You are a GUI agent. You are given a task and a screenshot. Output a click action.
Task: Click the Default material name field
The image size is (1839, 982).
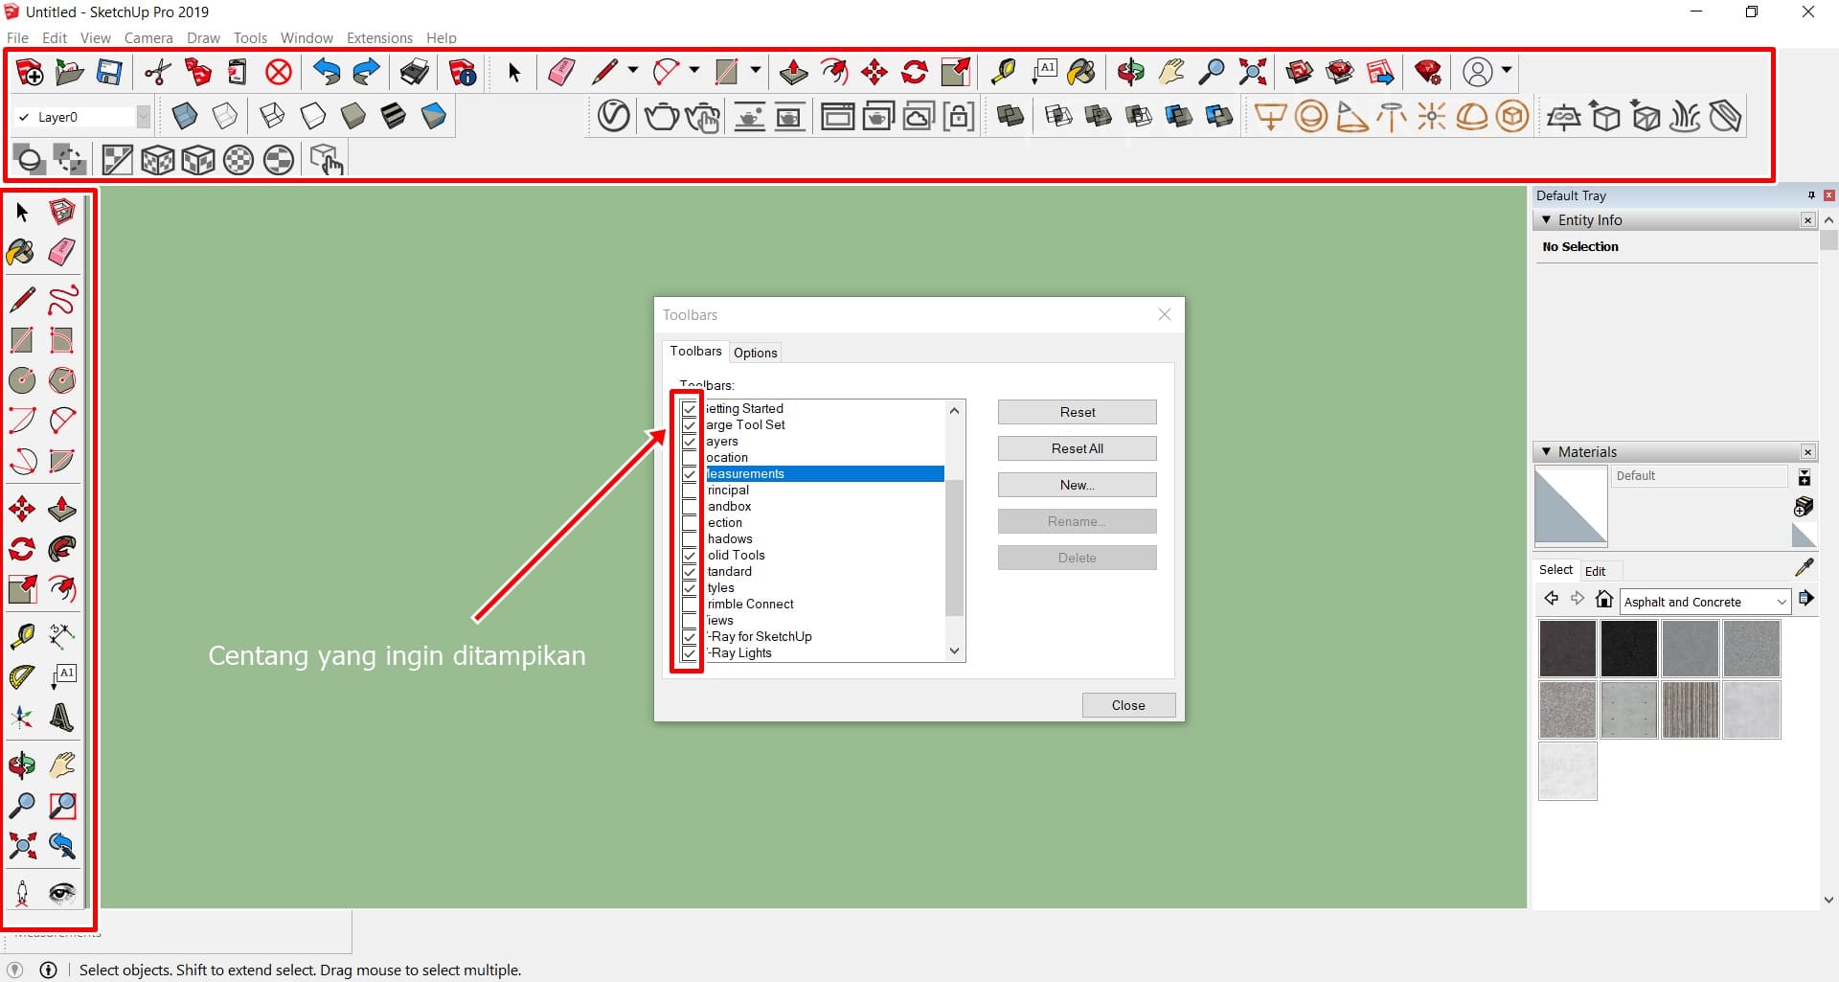(1700, 476)
